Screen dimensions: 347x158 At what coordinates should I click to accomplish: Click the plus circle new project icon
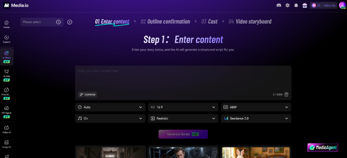70,22
